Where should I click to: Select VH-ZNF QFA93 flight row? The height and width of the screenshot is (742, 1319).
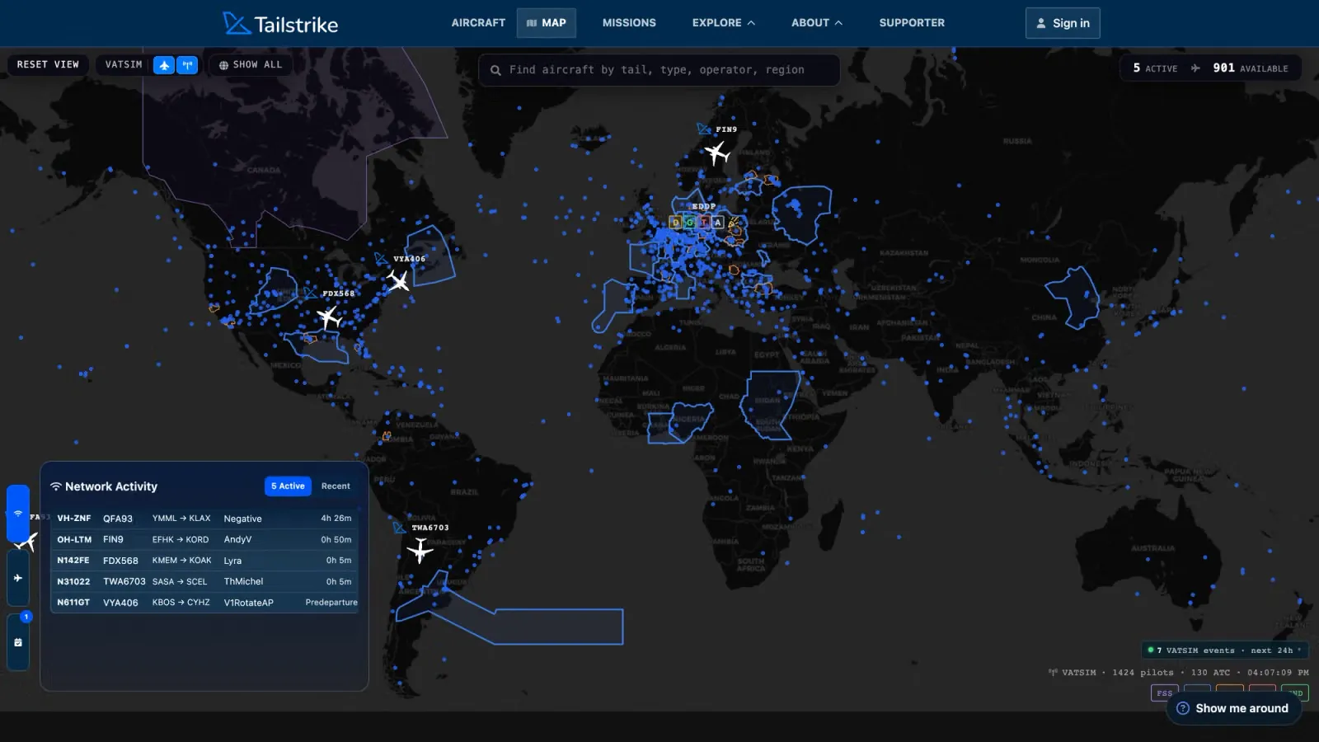click(x=204, y=519)
